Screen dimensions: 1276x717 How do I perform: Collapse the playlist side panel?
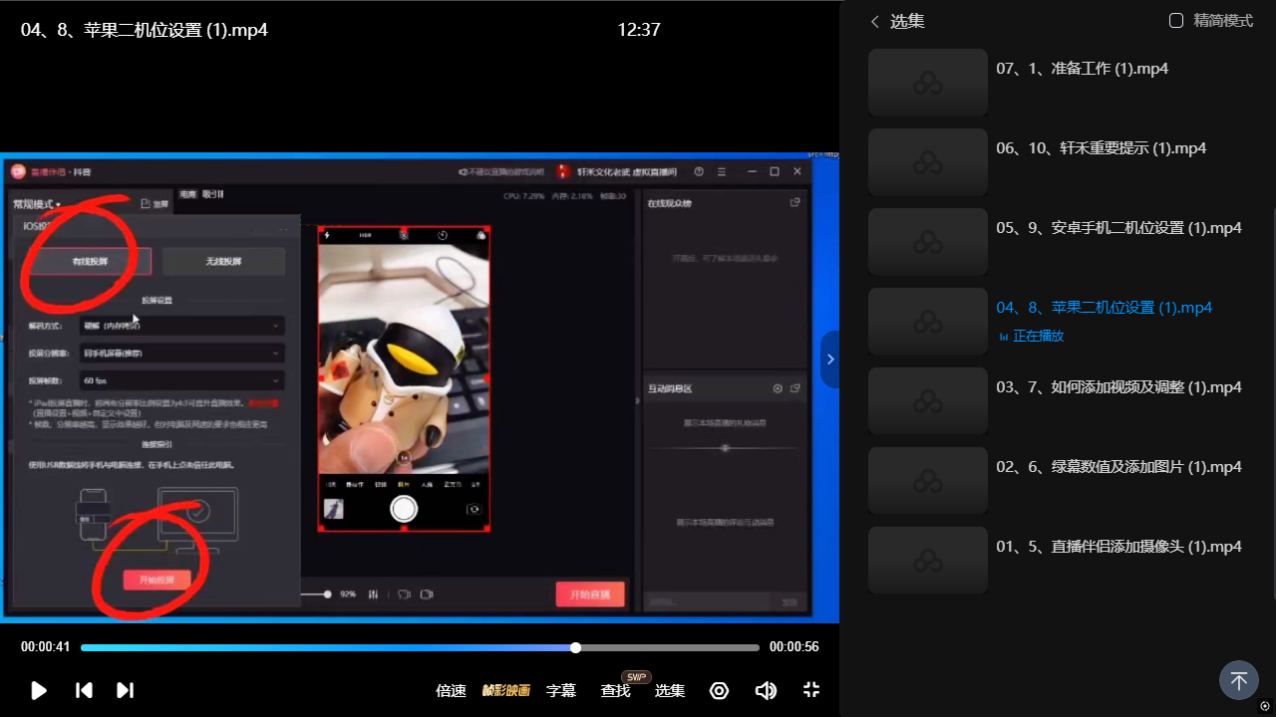(x=830, y=358)
